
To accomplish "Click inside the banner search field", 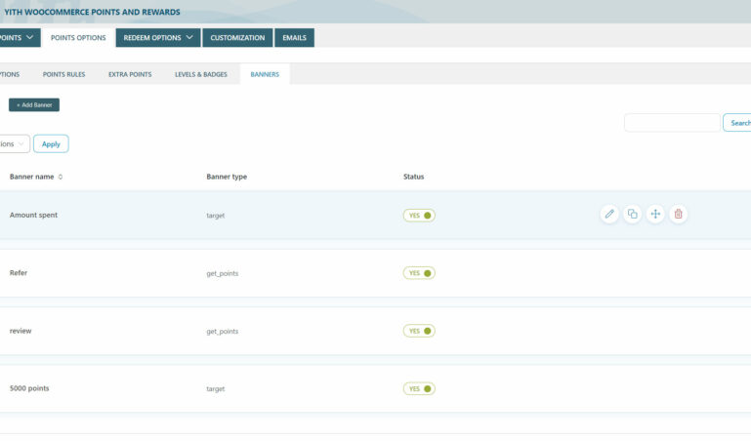I will [671, 123].
